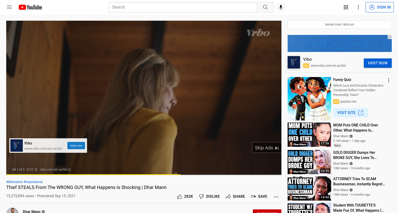Open #Motivation hashtag link
This screenshot has height=213, width=398.
point(15,182)
